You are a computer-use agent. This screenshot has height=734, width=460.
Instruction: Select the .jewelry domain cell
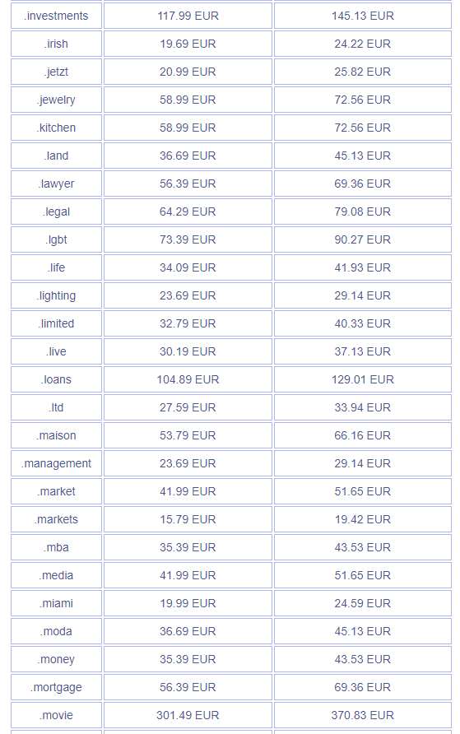click(56, 100)
